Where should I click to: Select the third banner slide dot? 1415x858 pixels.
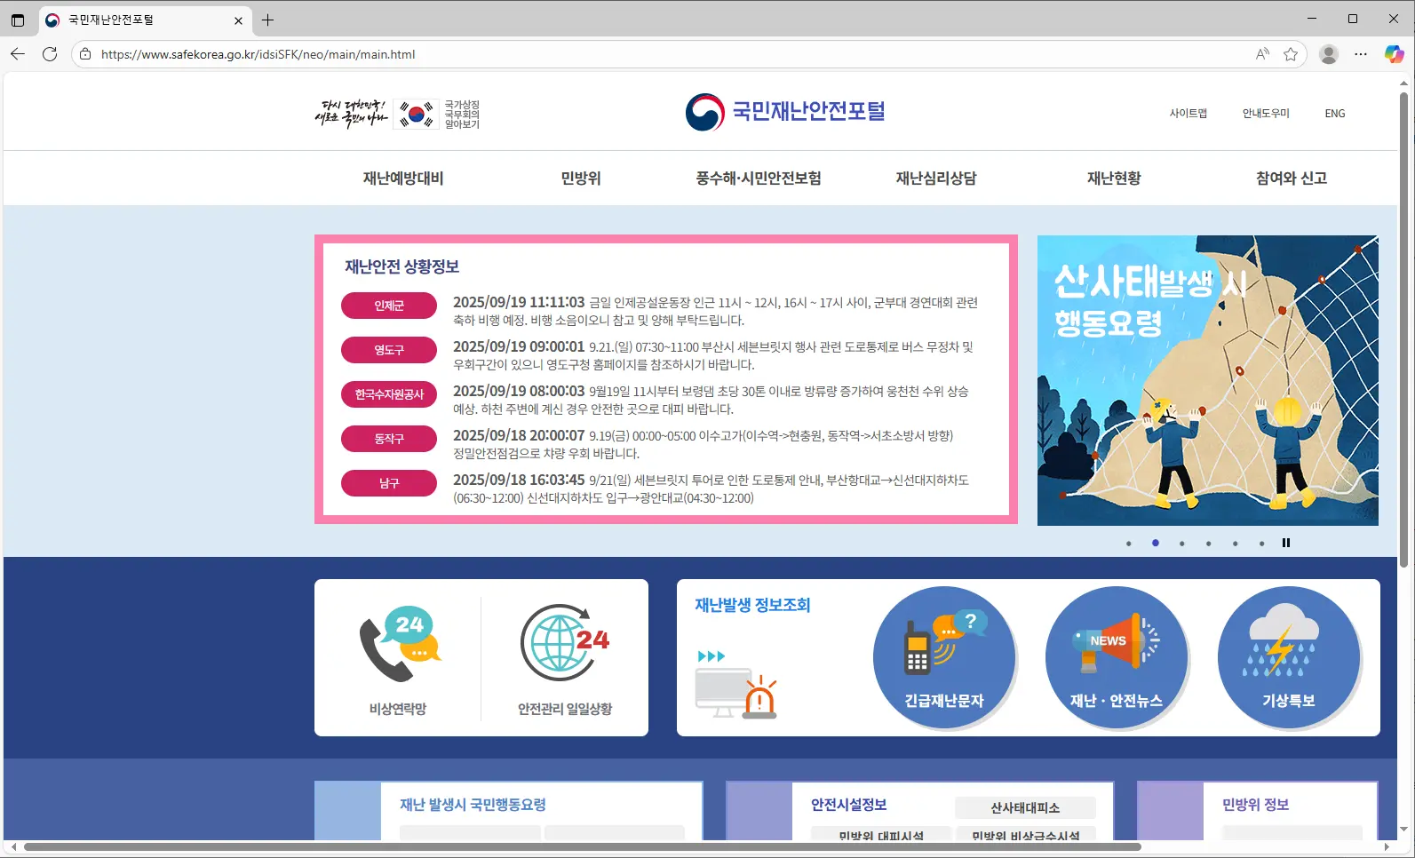[x=1181, y=544]
